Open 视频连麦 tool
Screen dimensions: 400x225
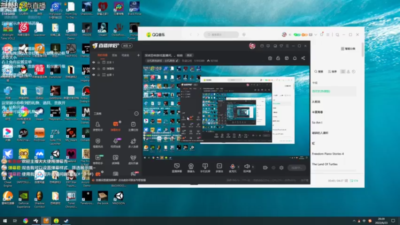point(115,143)
